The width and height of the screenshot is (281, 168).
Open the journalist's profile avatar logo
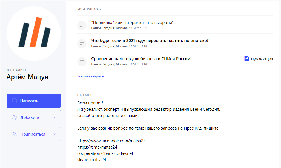pyautogui.click(x=34, y=33)
